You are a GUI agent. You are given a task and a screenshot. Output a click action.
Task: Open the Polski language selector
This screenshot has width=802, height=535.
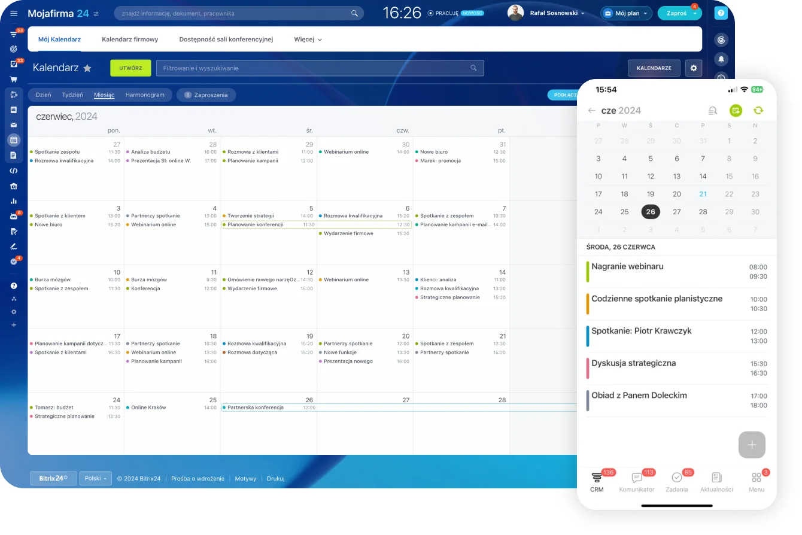click(95, 478)
